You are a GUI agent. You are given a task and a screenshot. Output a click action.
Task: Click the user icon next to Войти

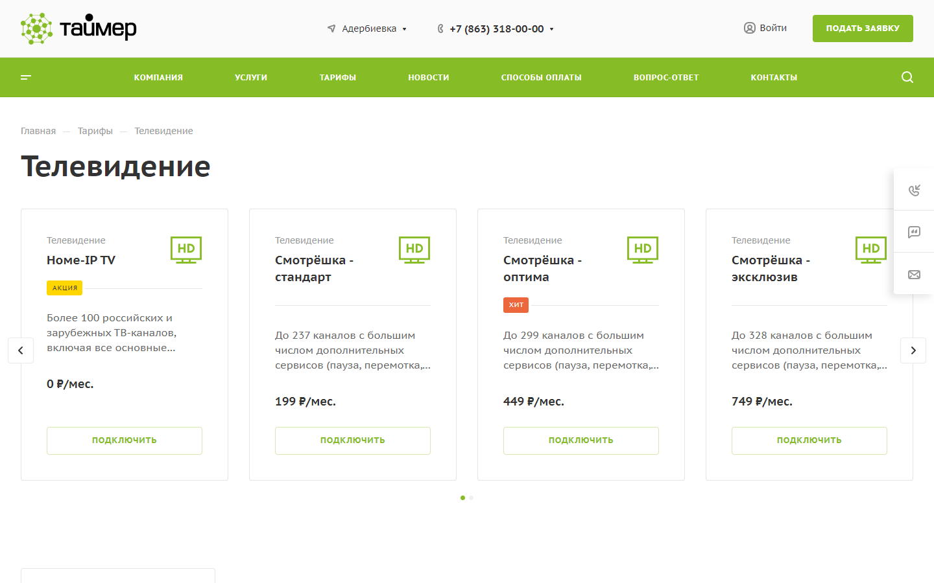749,28
